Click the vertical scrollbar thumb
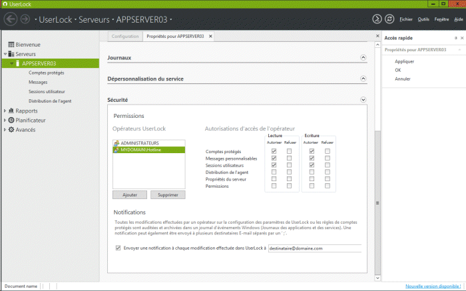 coord(377,202)
